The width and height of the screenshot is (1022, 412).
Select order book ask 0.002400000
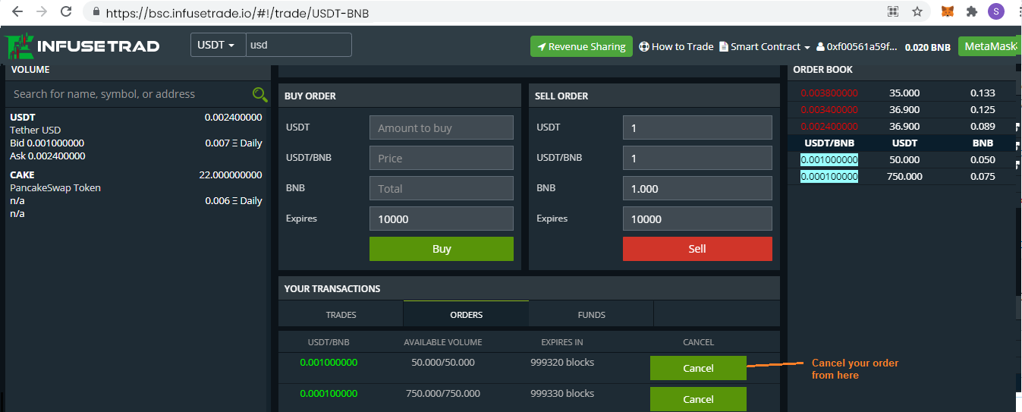pos(829,127)
